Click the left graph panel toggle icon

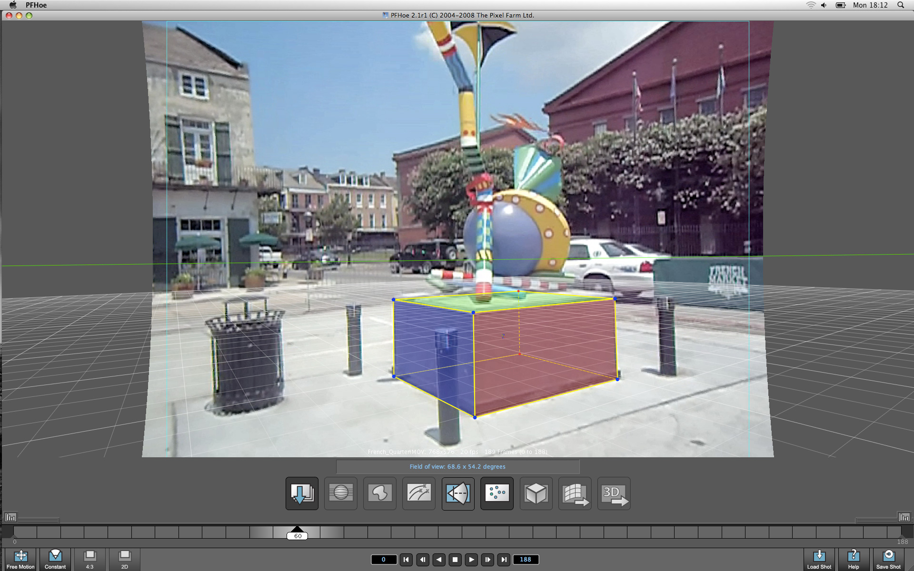pos(10,517)
